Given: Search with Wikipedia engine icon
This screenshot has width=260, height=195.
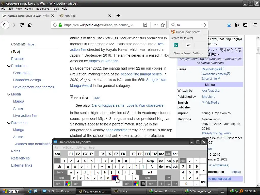Looking at the screenshot, I should coord(188,45).
